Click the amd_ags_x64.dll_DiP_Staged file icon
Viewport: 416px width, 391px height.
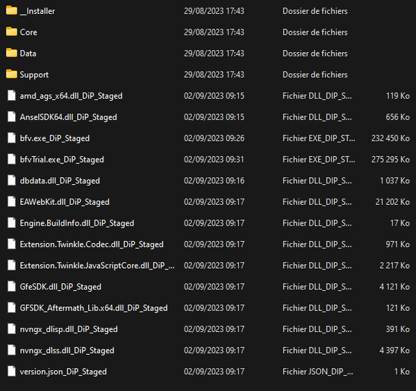(x=12, y=96)
